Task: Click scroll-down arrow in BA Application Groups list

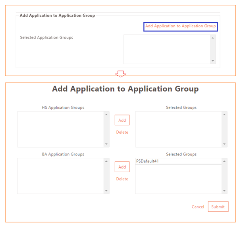Action: [x=106, y=191]
